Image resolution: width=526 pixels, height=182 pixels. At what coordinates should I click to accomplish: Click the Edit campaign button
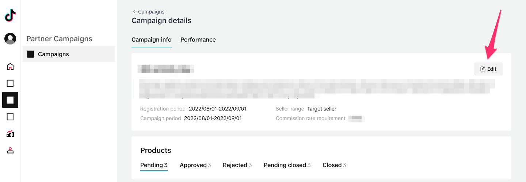[x=488, y=69]
